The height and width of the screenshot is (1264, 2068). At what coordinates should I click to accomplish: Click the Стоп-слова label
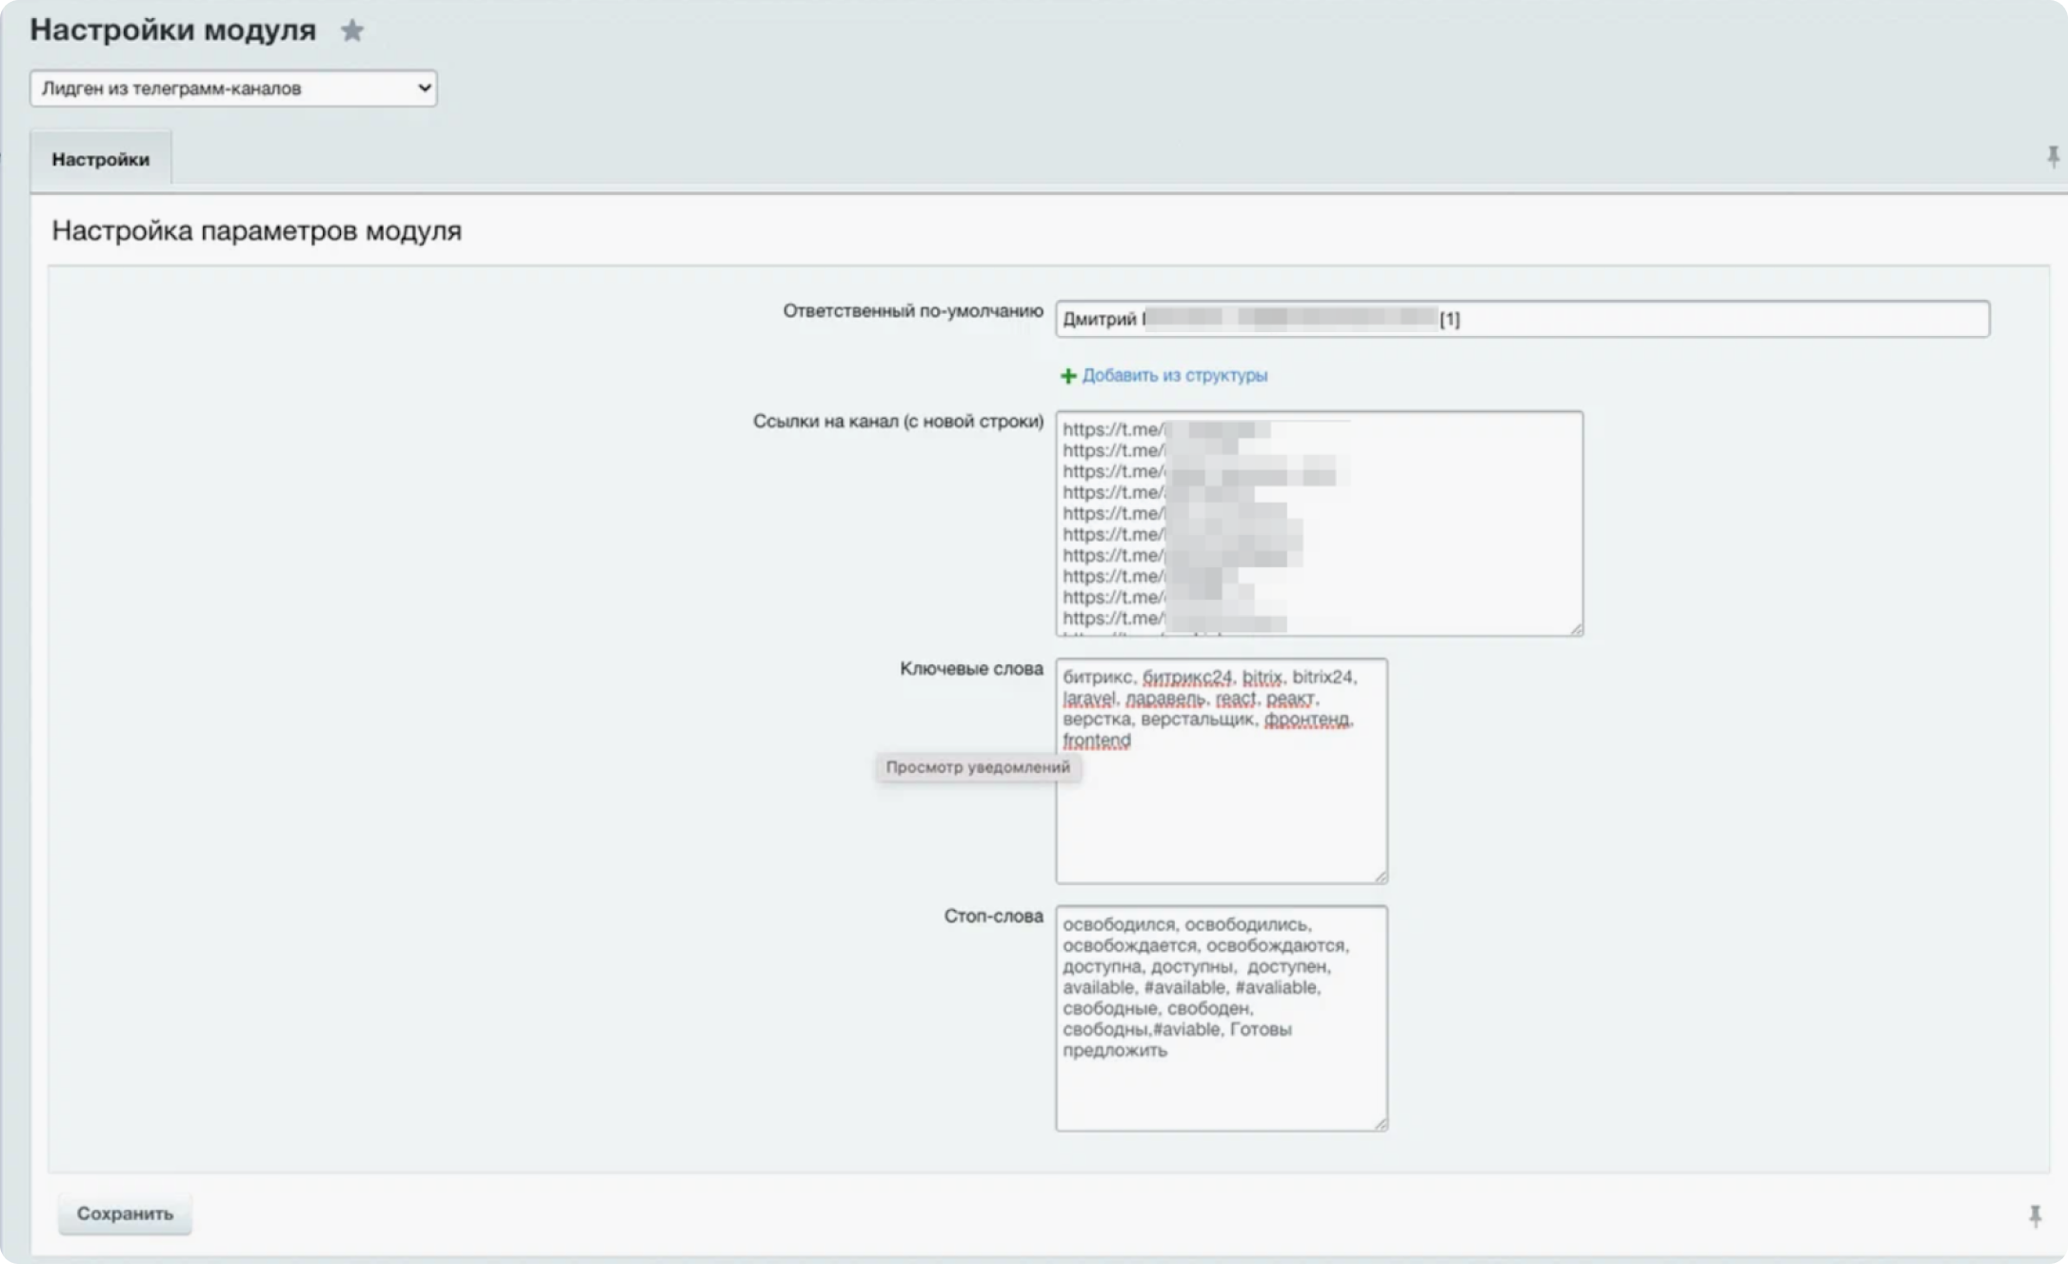click(x=993, y=917)
